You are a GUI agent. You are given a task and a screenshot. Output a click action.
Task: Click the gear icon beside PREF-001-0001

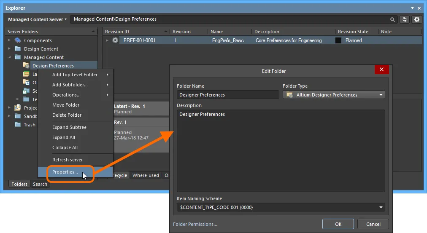tap(115, 40)
